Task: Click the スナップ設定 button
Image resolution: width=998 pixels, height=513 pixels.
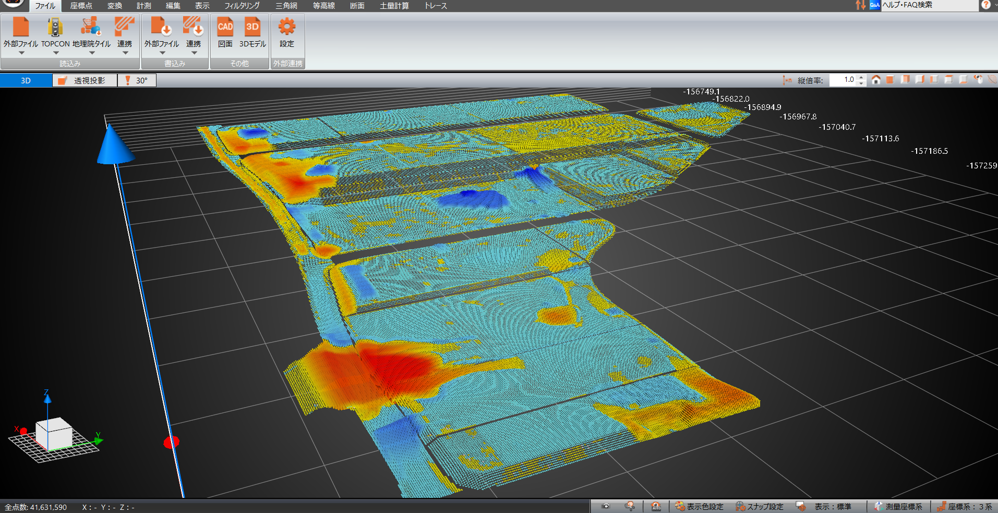Action: (760, 506)
